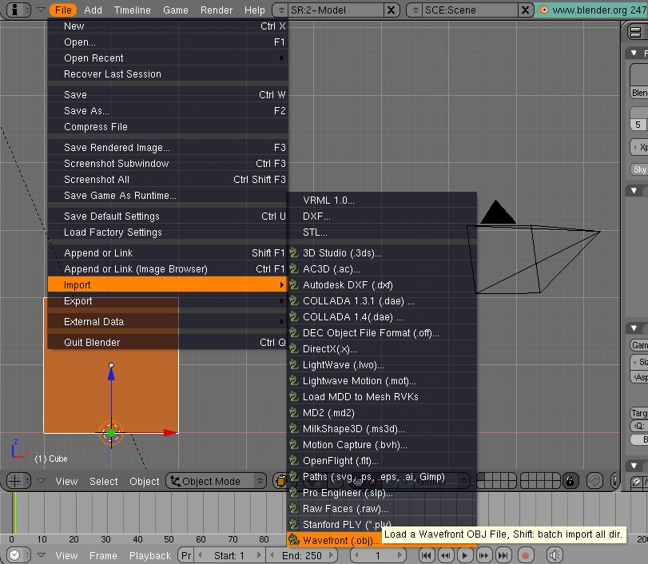Click the Start: 1 frame field
Viewport: 648px width, 564px height.
point(230,555)
